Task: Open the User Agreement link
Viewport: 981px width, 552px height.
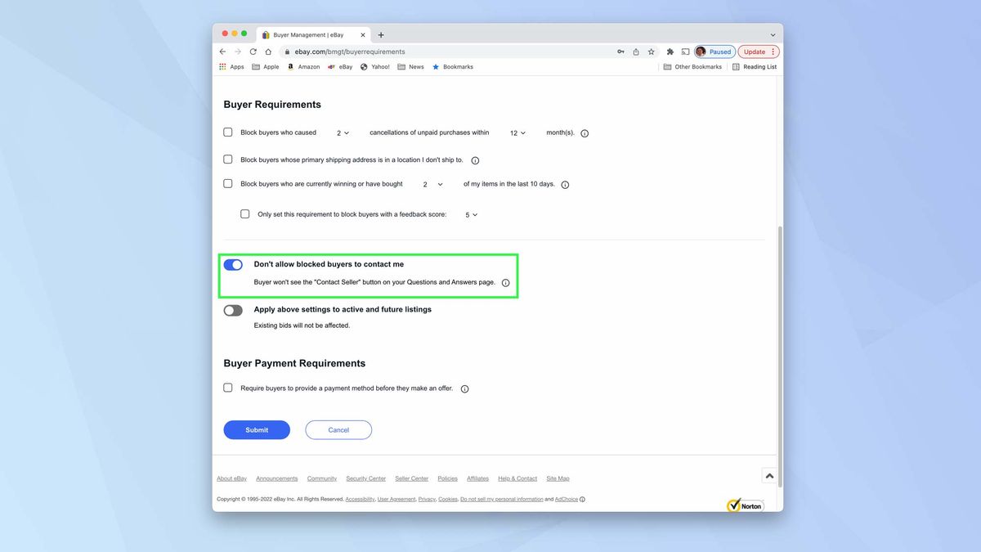Action: point(396,499)
